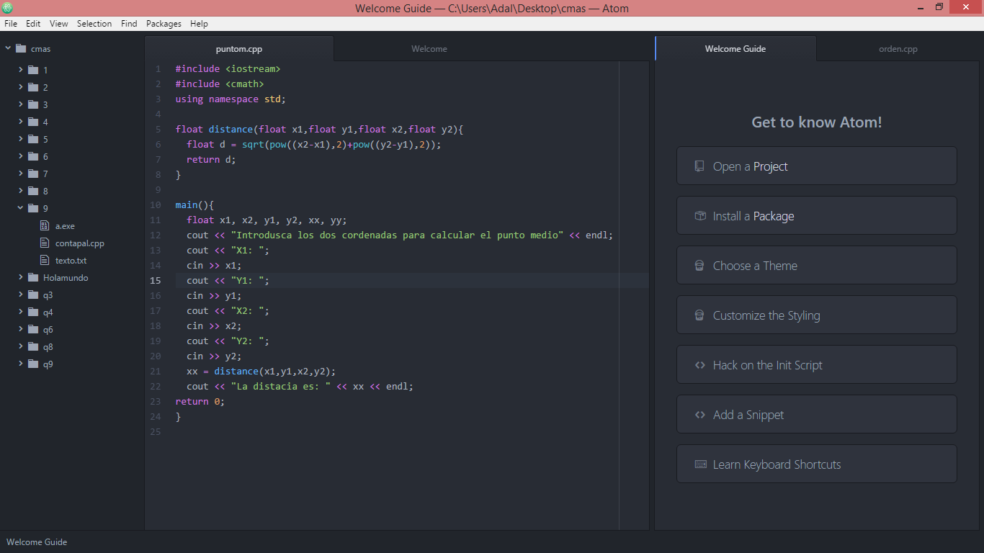Viewport: 984px width, 553px height.
Task: Click the file icon beside contapal.cpp
Action: tap(45, 243)
